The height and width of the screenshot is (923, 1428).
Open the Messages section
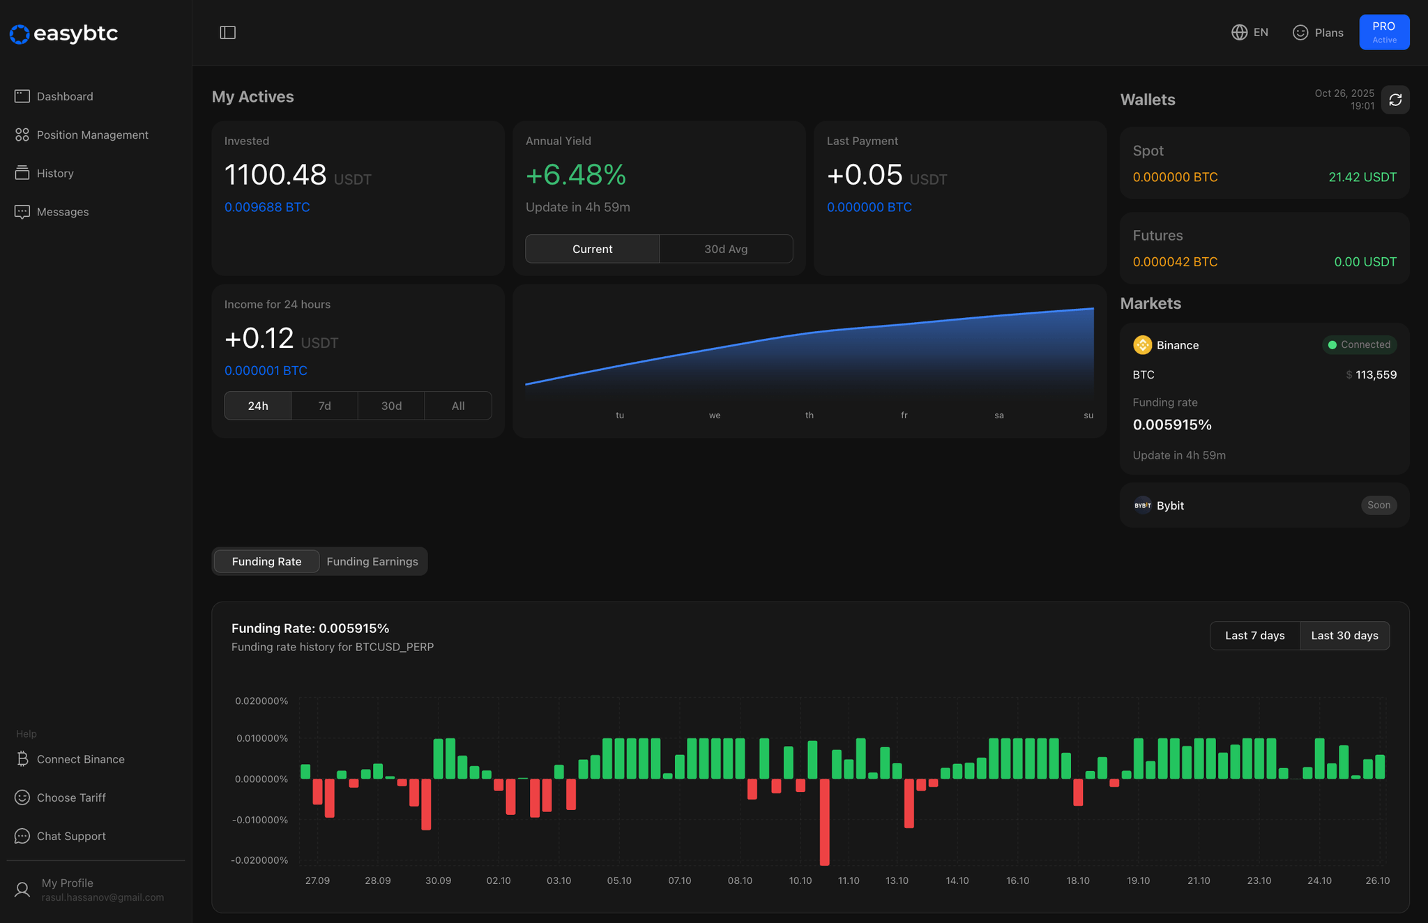pos(62,211)
